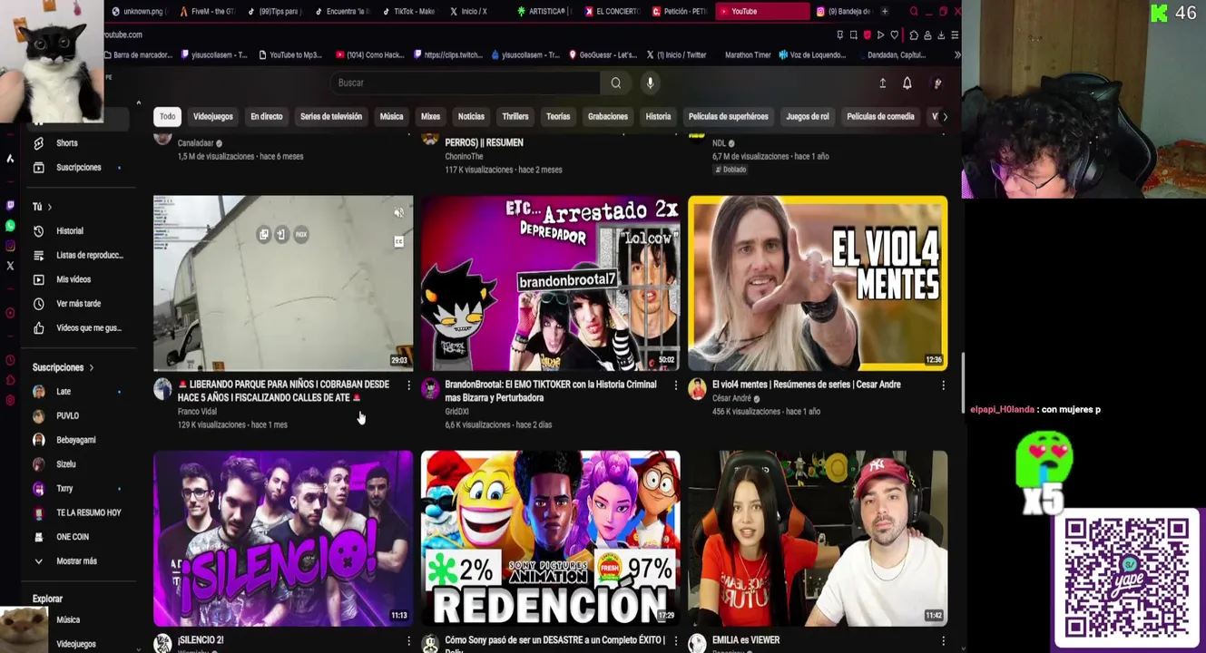
Task: Select the Música filter chip
Action: point(391,117)
